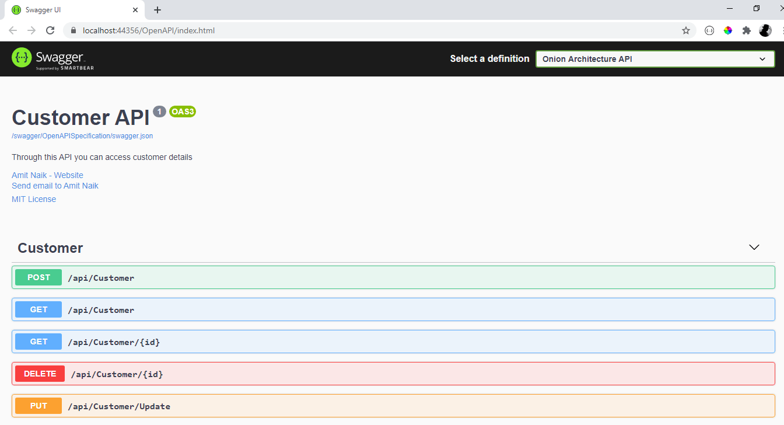Click the page reload icon
The height and width of the screenshot is (425, 784).
pyautogui.click(x=50, y=30)
